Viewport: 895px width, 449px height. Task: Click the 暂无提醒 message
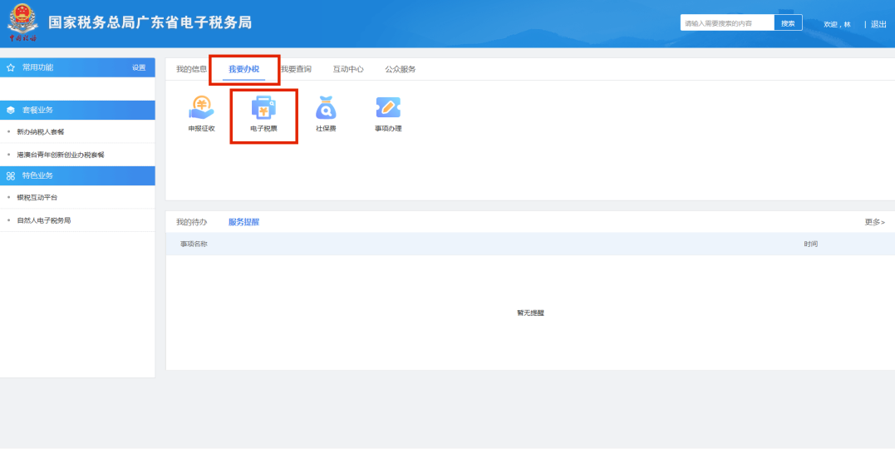tap(531, 313)
